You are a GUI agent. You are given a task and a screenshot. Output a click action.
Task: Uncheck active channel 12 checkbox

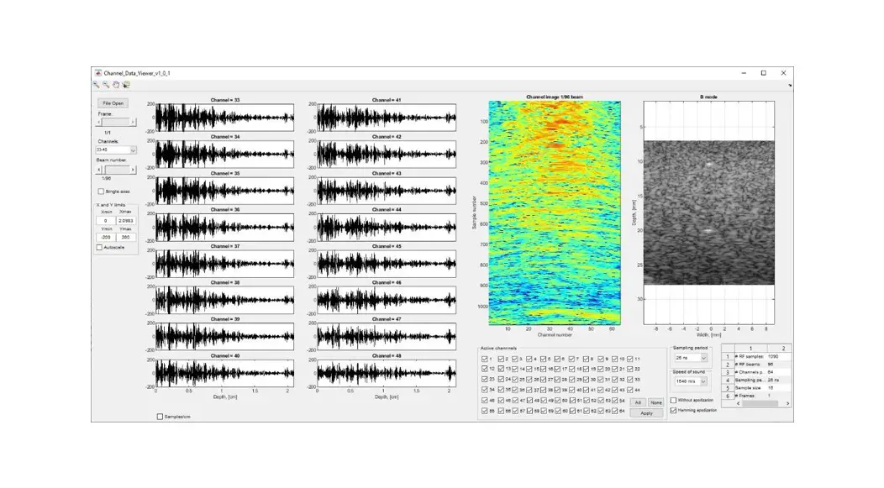(x=484, y=369)
